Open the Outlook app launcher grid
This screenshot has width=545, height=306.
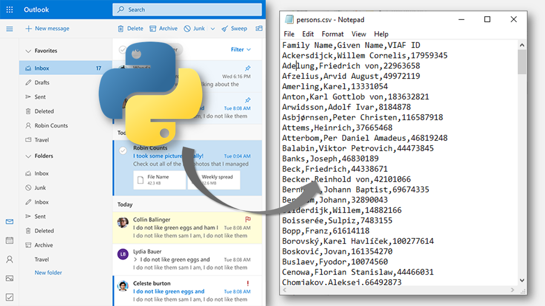9,9
